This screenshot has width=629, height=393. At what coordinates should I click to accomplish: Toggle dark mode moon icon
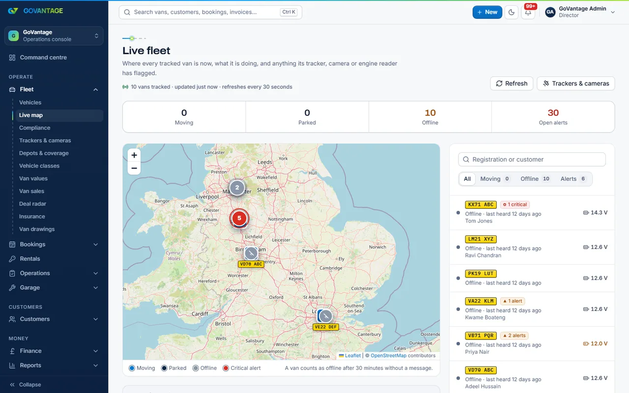point(512,12)
